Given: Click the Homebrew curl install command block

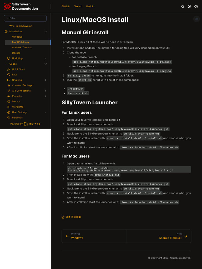Looking at the screenshot, I should 129,169.
